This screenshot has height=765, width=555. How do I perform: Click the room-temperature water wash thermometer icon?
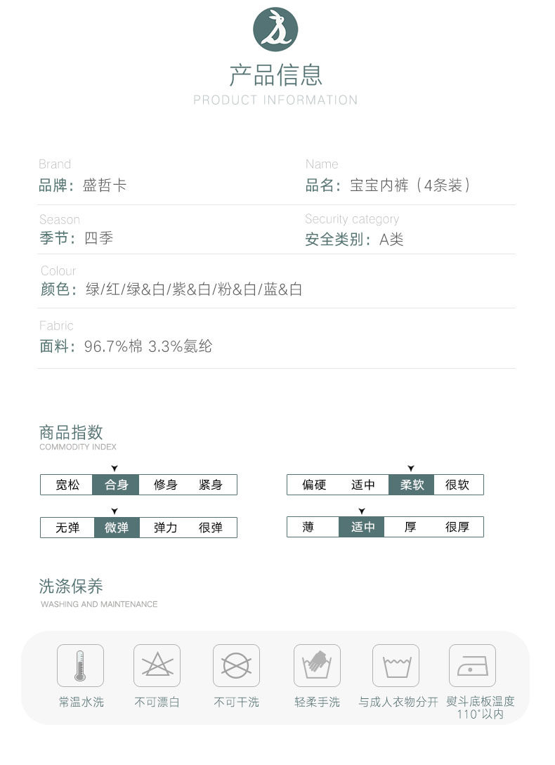click(80, 665)
